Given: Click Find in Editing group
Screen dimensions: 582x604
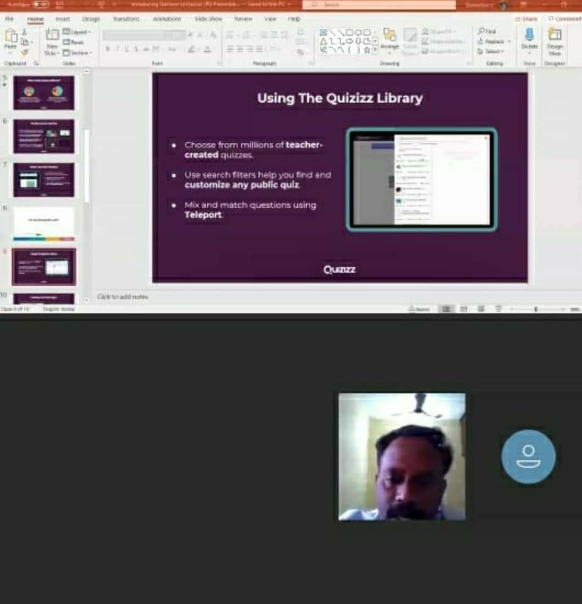Looking at the screenshot, I should pos(486,31).
